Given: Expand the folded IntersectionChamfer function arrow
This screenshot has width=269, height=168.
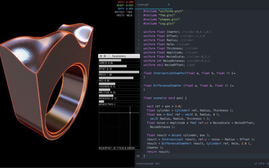Looking at the screenshot, I should click(141, 73).
